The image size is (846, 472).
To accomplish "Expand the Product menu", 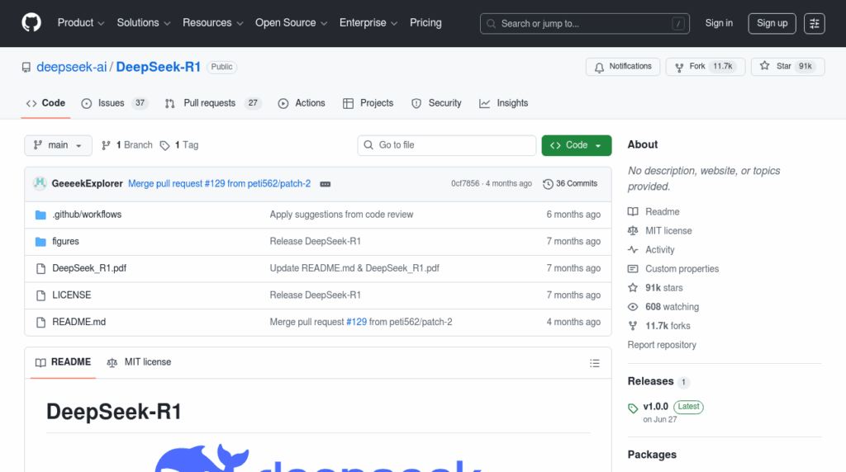I will coord(81,22).
